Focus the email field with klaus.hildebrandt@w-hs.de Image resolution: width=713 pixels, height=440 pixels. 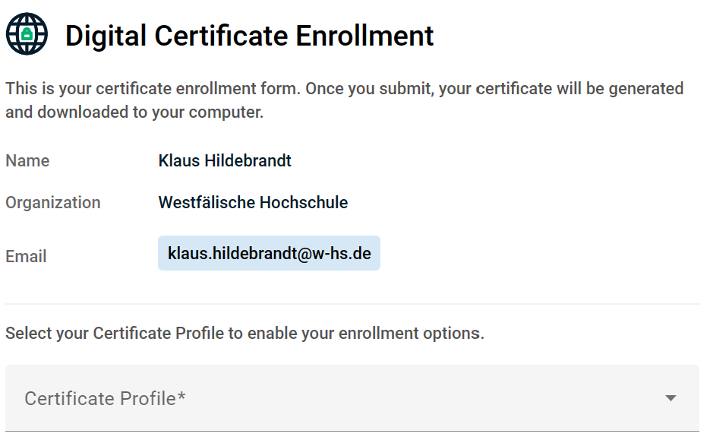[269, 253]
